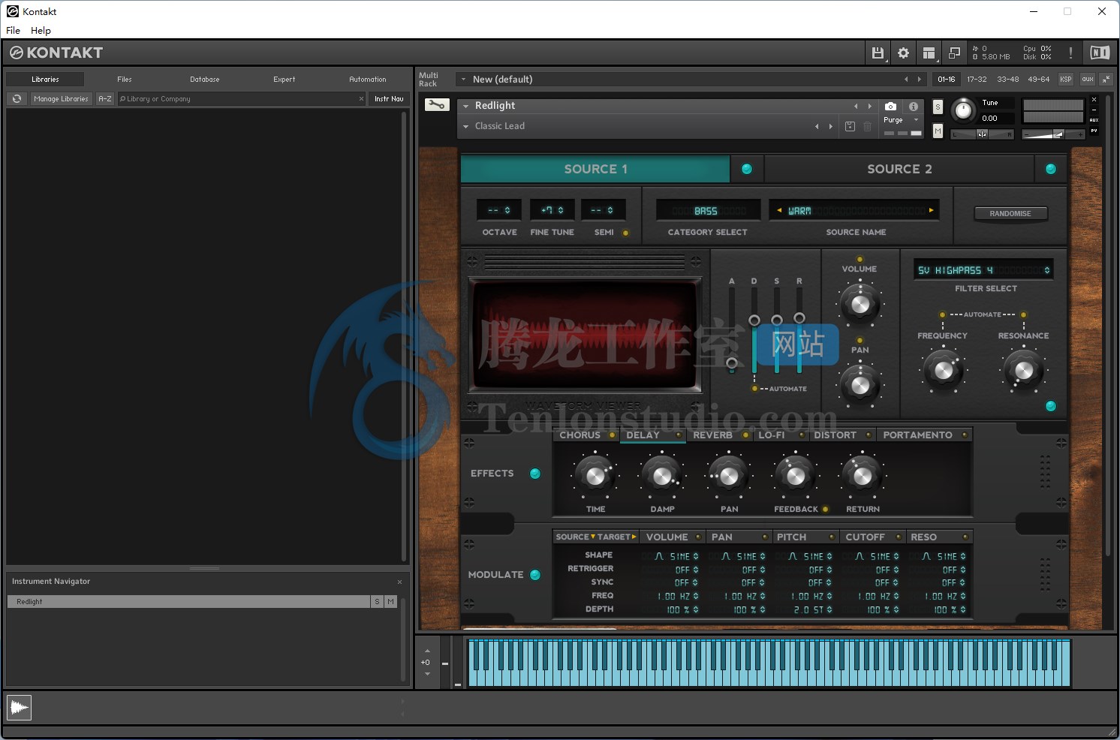Go to next instrument in Redlight header

(x=870, y=106)
